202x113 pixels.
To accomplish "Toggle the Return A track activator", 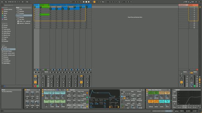I will click(x=181, y=82).
